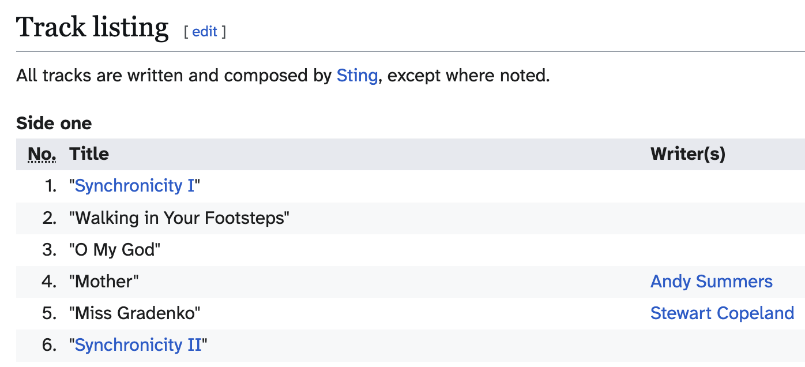Click the No. abbreviation column header
This screenshot has height=367, width=805.
[x=42, y=154]
